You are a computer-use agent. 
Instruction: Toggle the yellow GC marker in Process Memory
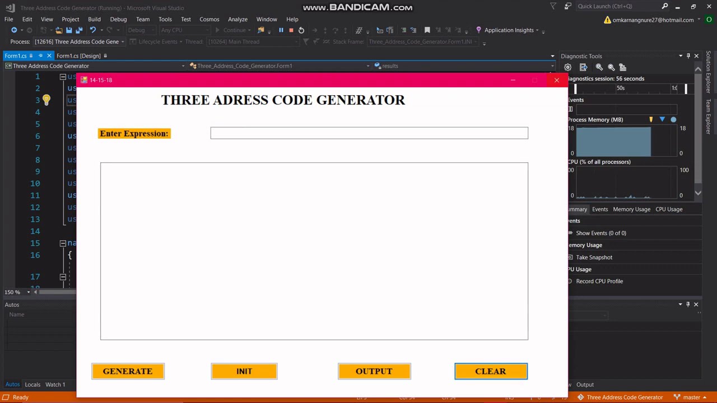651,120
